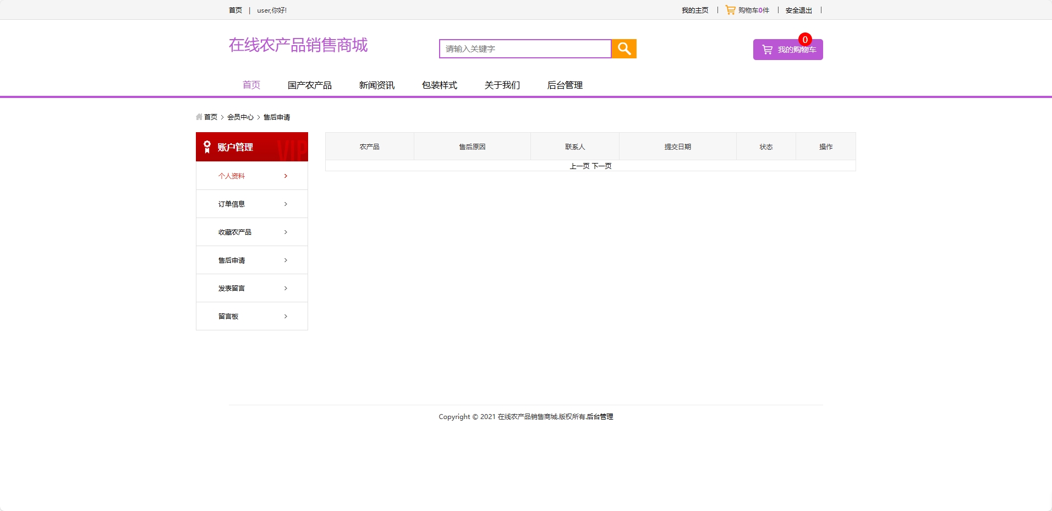1052x511 pixels.
Task: Expand the 发表留言 chevron arrow
Action: click(x=286, y=288)
